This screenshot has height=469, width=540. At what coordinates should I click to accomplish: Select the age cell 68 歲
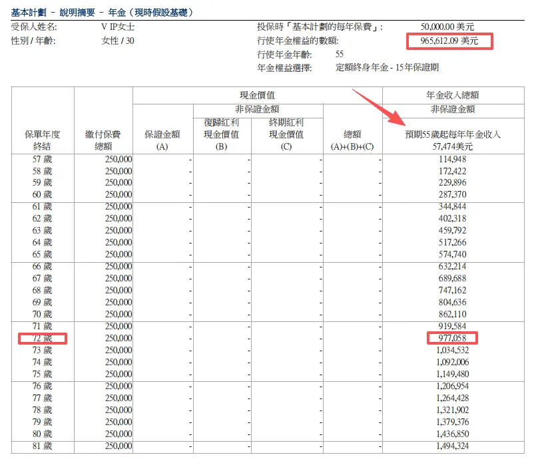(x=43, y=291)
